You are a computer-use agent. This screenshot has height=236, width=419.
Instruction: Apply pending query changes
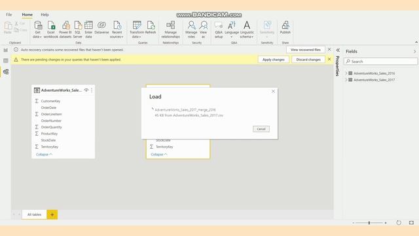pos(274,60)
